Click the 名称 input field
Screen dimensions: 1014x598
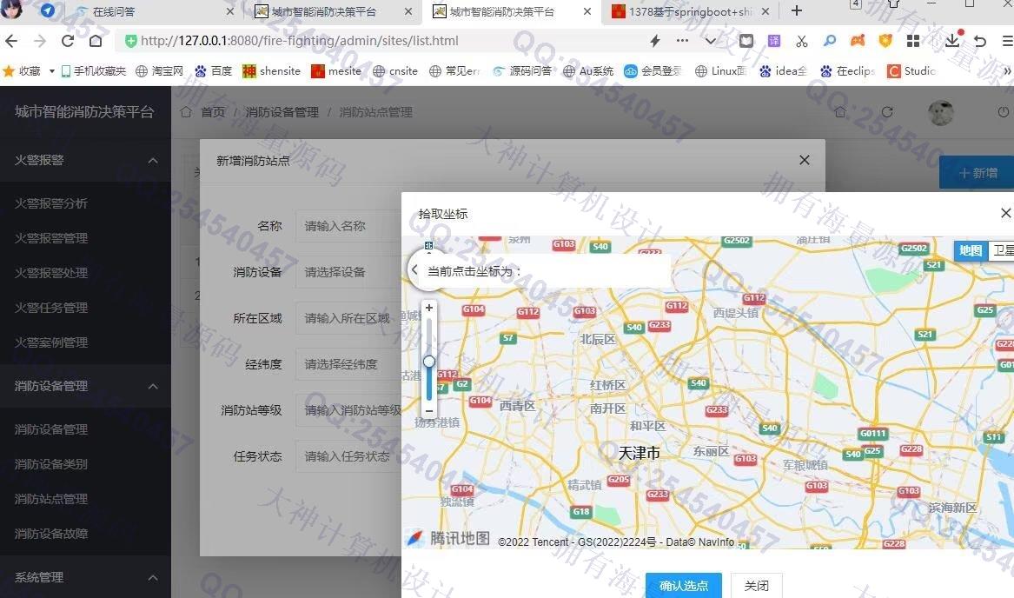(x=348, y=226)
